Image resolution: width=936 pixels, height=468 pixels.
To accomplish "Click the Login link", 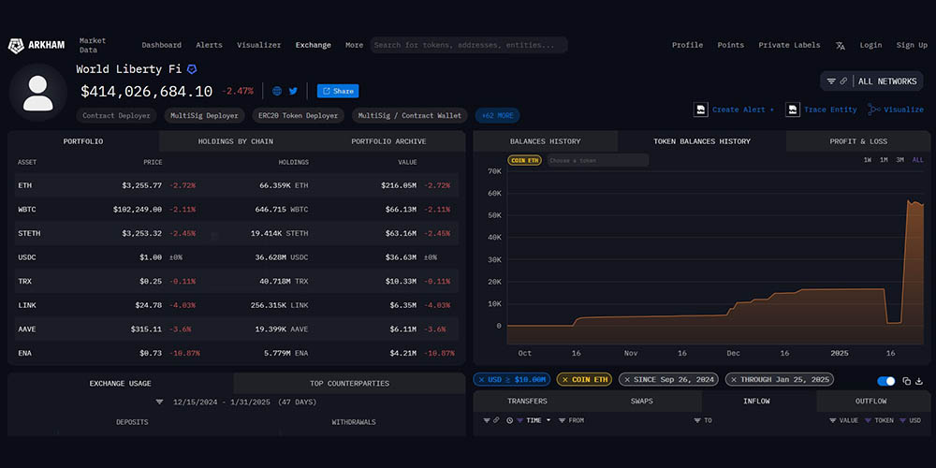I will (x=870, y=45).
